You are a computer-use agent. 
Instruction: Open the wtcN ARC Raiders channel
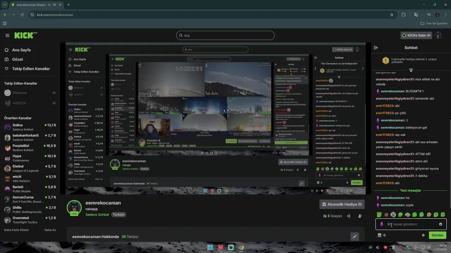[30, 179]
